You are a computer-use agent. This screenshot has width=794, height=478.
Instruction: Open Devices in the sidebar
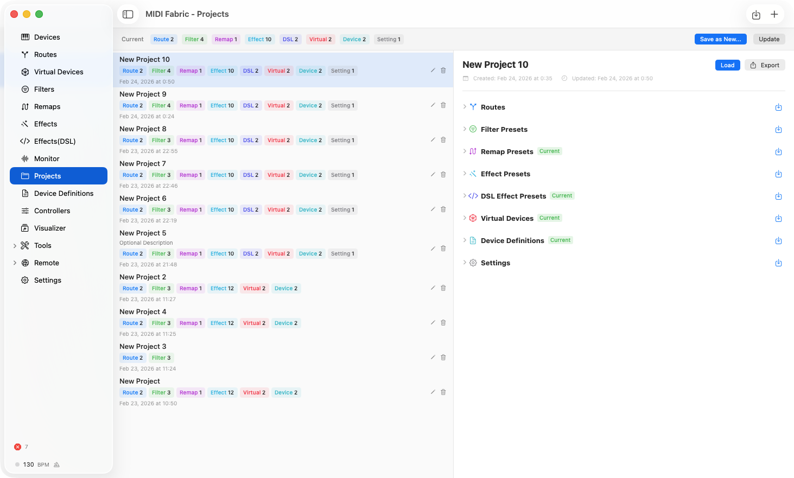59,37
